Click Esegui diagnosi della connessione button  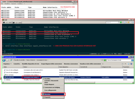pos(52,64)
